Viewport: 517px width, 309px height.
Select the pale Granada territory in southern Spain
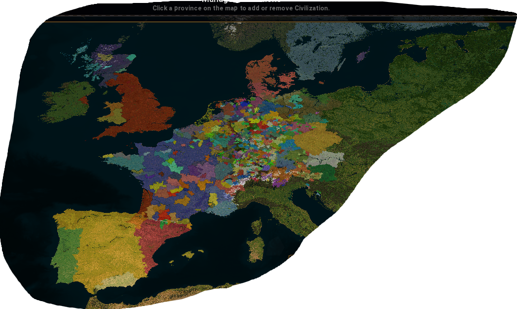pos(119,280)
